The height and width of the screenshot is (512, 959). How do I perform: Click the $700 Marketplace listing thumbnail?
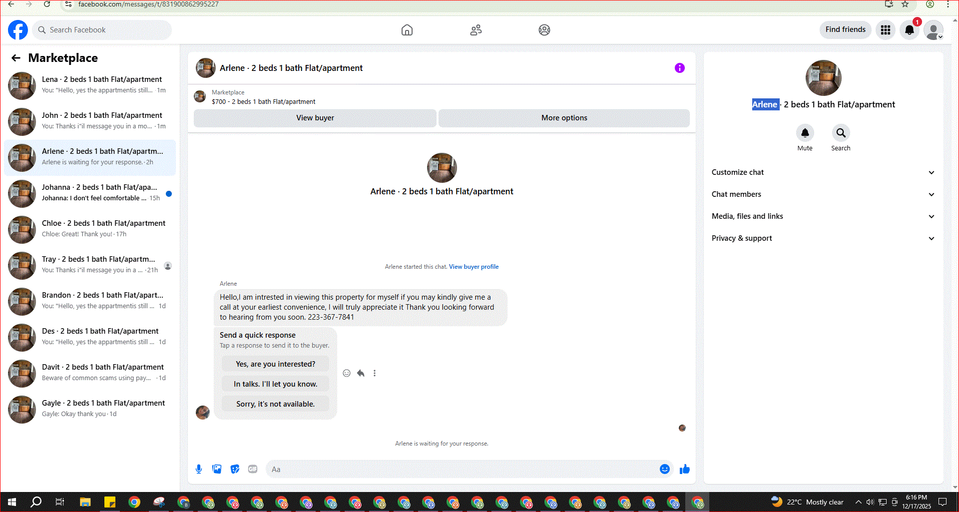pyautogui.click(x=200, y=96)
